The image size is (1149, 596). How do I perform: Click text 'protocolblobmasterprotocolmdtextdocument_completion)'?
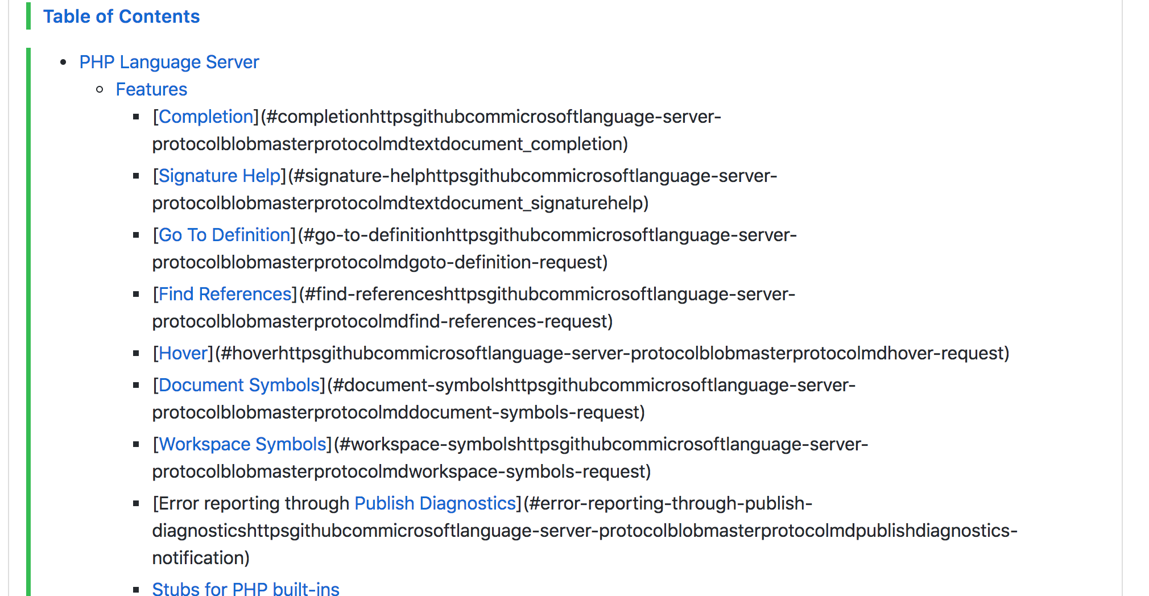coord(390,144)
